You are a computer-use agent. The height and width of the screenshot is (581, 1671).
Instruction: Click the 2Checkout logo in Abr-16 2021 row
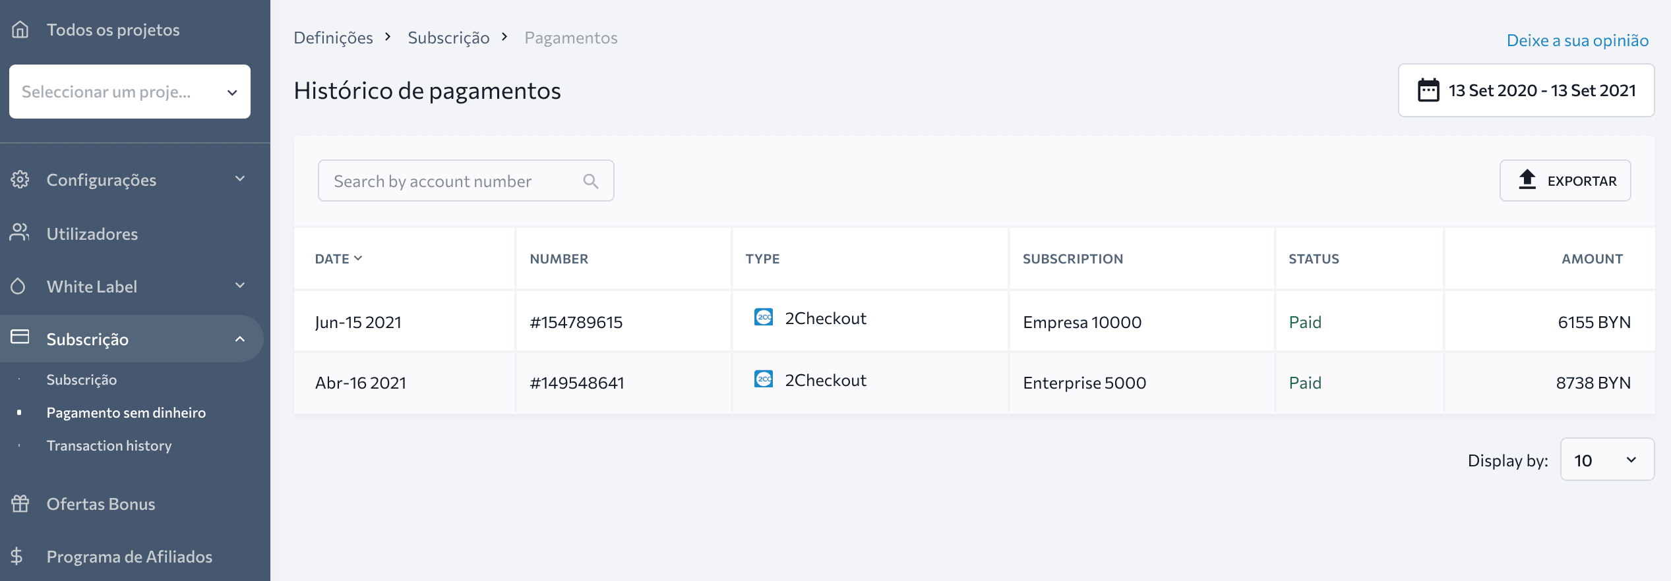[x=764, y=379]
